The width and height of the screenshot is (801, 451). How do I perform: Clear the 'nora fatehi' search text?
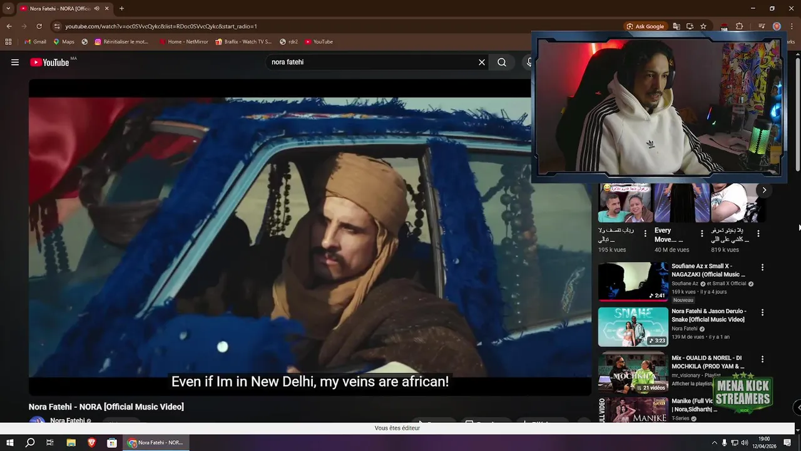[482, 62]
